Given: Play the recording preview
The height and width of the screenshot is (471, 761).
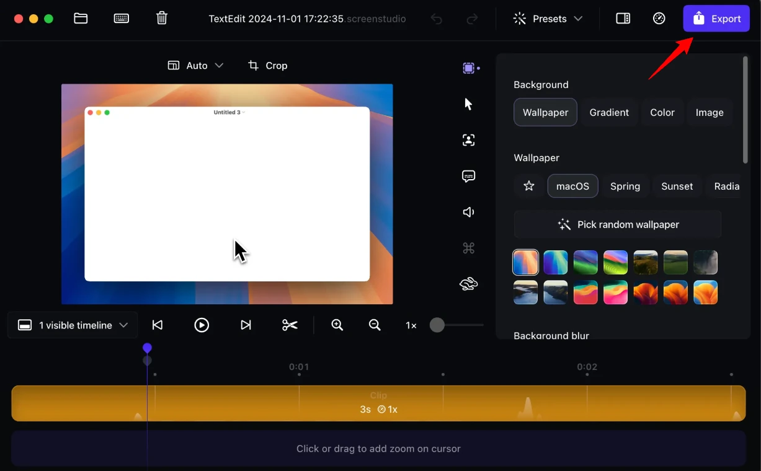Looking at the screenshot, I should coord(202,325).
